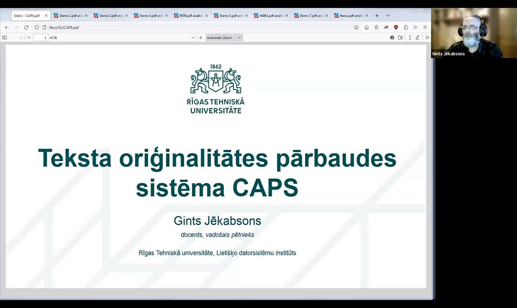The height and width of the screenshot is (308, 517).
Task: Select the text annotation tool
Action: pyautogui.click(x=410, y=38)
